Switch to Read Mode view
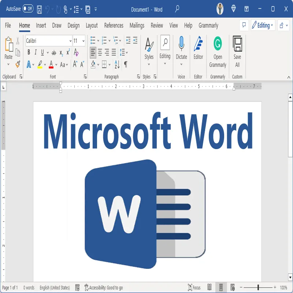This screenshot has width=293, height=293. coord(209,287)
